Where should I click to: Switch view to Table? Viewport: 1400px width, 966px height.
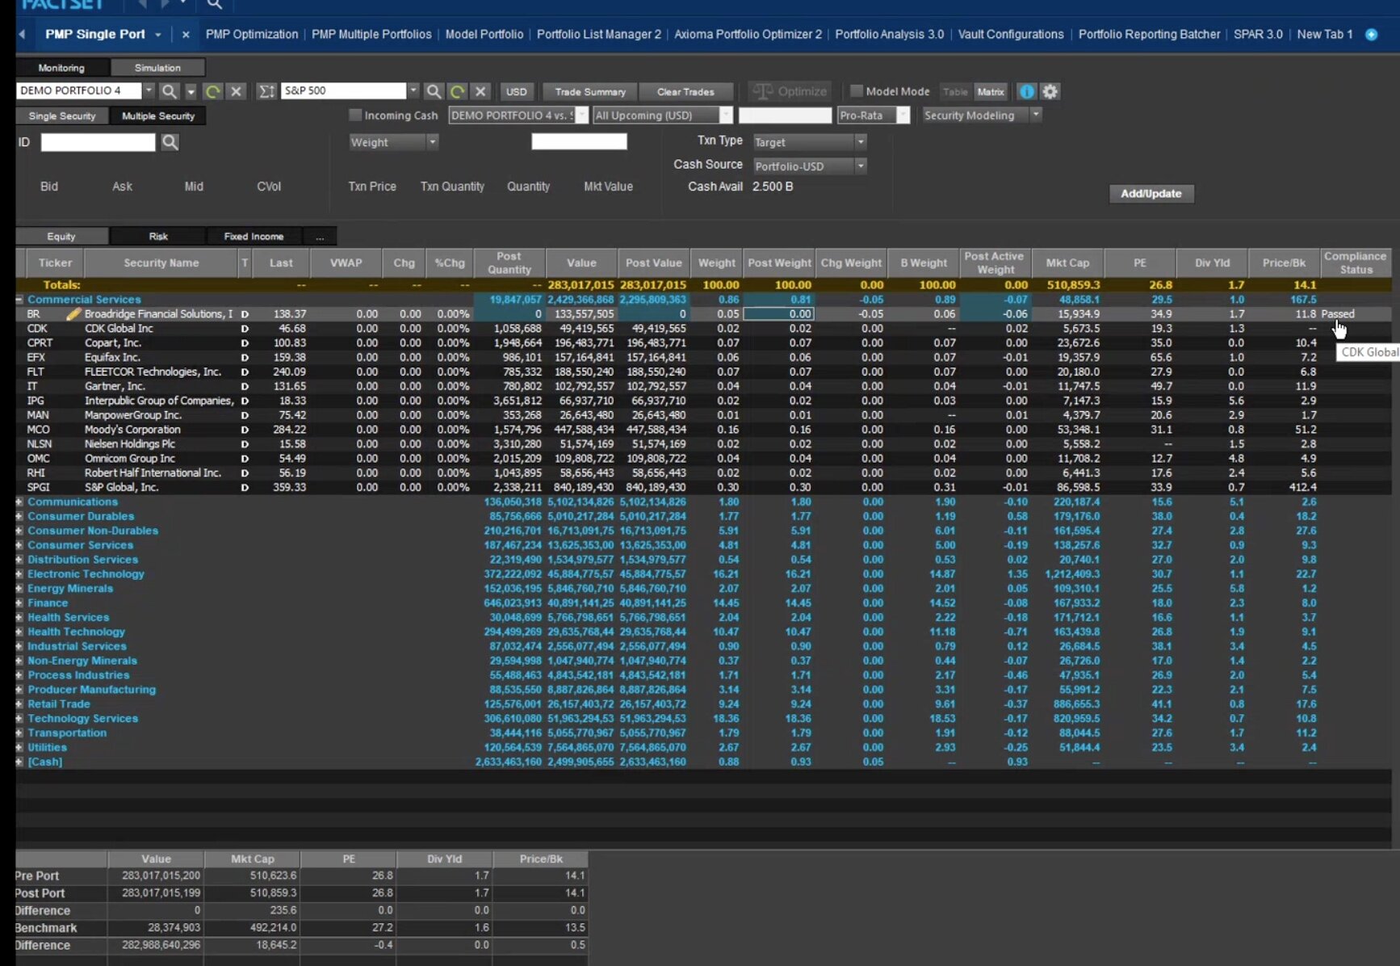[955, 91]
